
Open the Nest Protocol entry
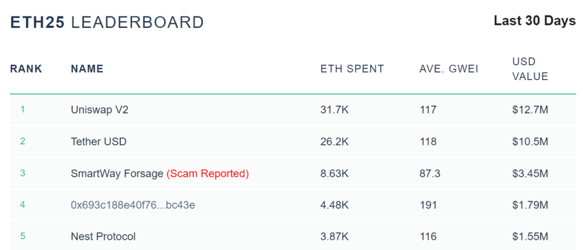[x=104, y=236]
